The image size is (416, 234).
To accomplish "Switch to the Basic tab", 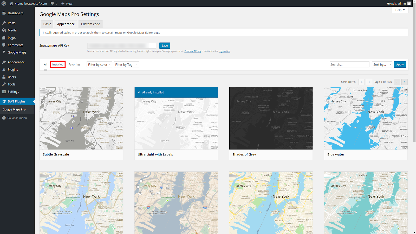I will 47,24.
